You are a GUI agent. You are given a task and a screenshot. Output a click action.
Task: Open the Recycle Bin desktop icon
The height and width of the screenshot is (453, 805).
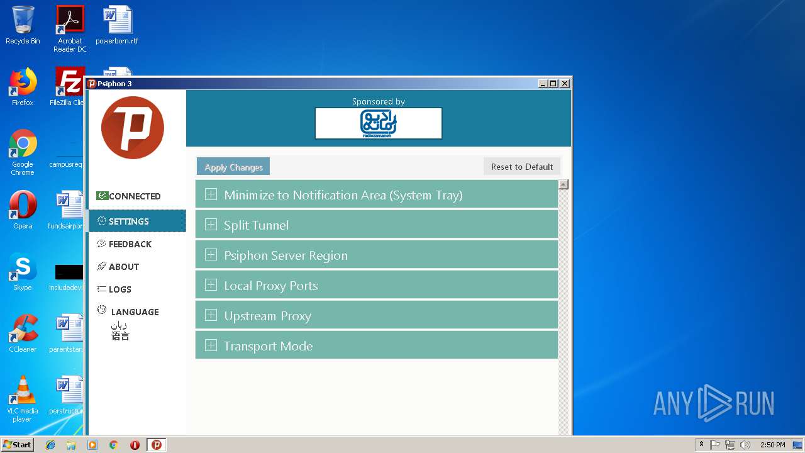click(23, 26)
